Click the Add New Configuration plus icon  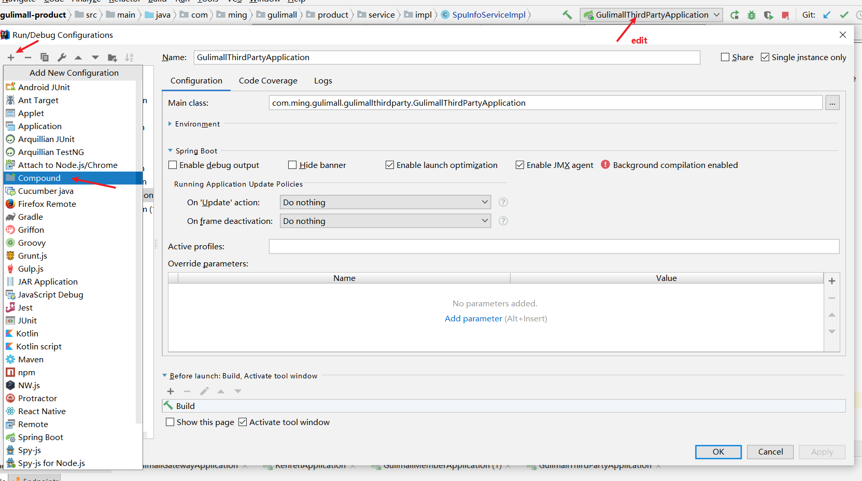coord(11,58)
